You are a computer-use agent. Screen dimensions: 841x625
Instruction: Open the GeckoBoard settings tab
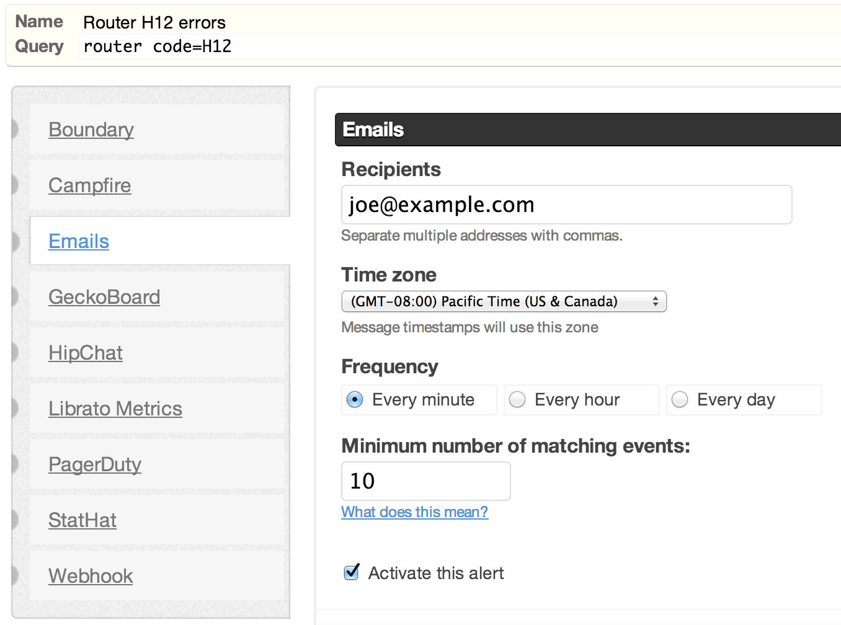104,297
